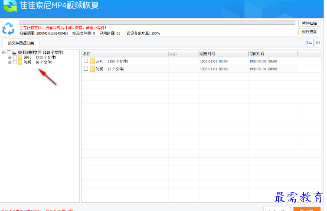Check the 照片 (150 个文件) list checkbox

pos(86,61)
